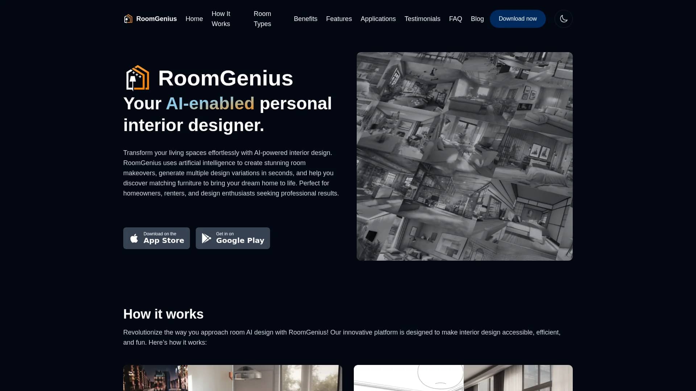Jump to Benefits in navigation
This screenshot has width=696, height=391.
tap(306, 19)
